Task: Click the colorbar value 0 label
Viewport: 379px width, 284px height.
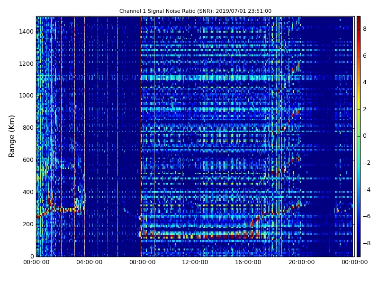Action: point(365,136)
